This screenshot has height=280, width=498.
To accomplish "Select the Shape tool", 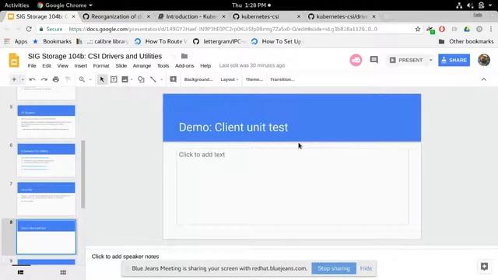I will pos(141,79).
